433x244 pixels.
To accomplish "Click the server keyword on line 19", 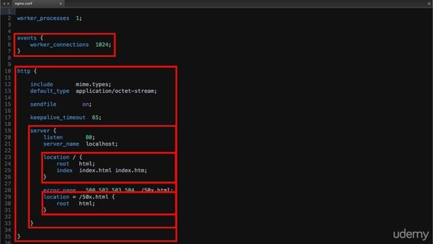I will [40, 131].
